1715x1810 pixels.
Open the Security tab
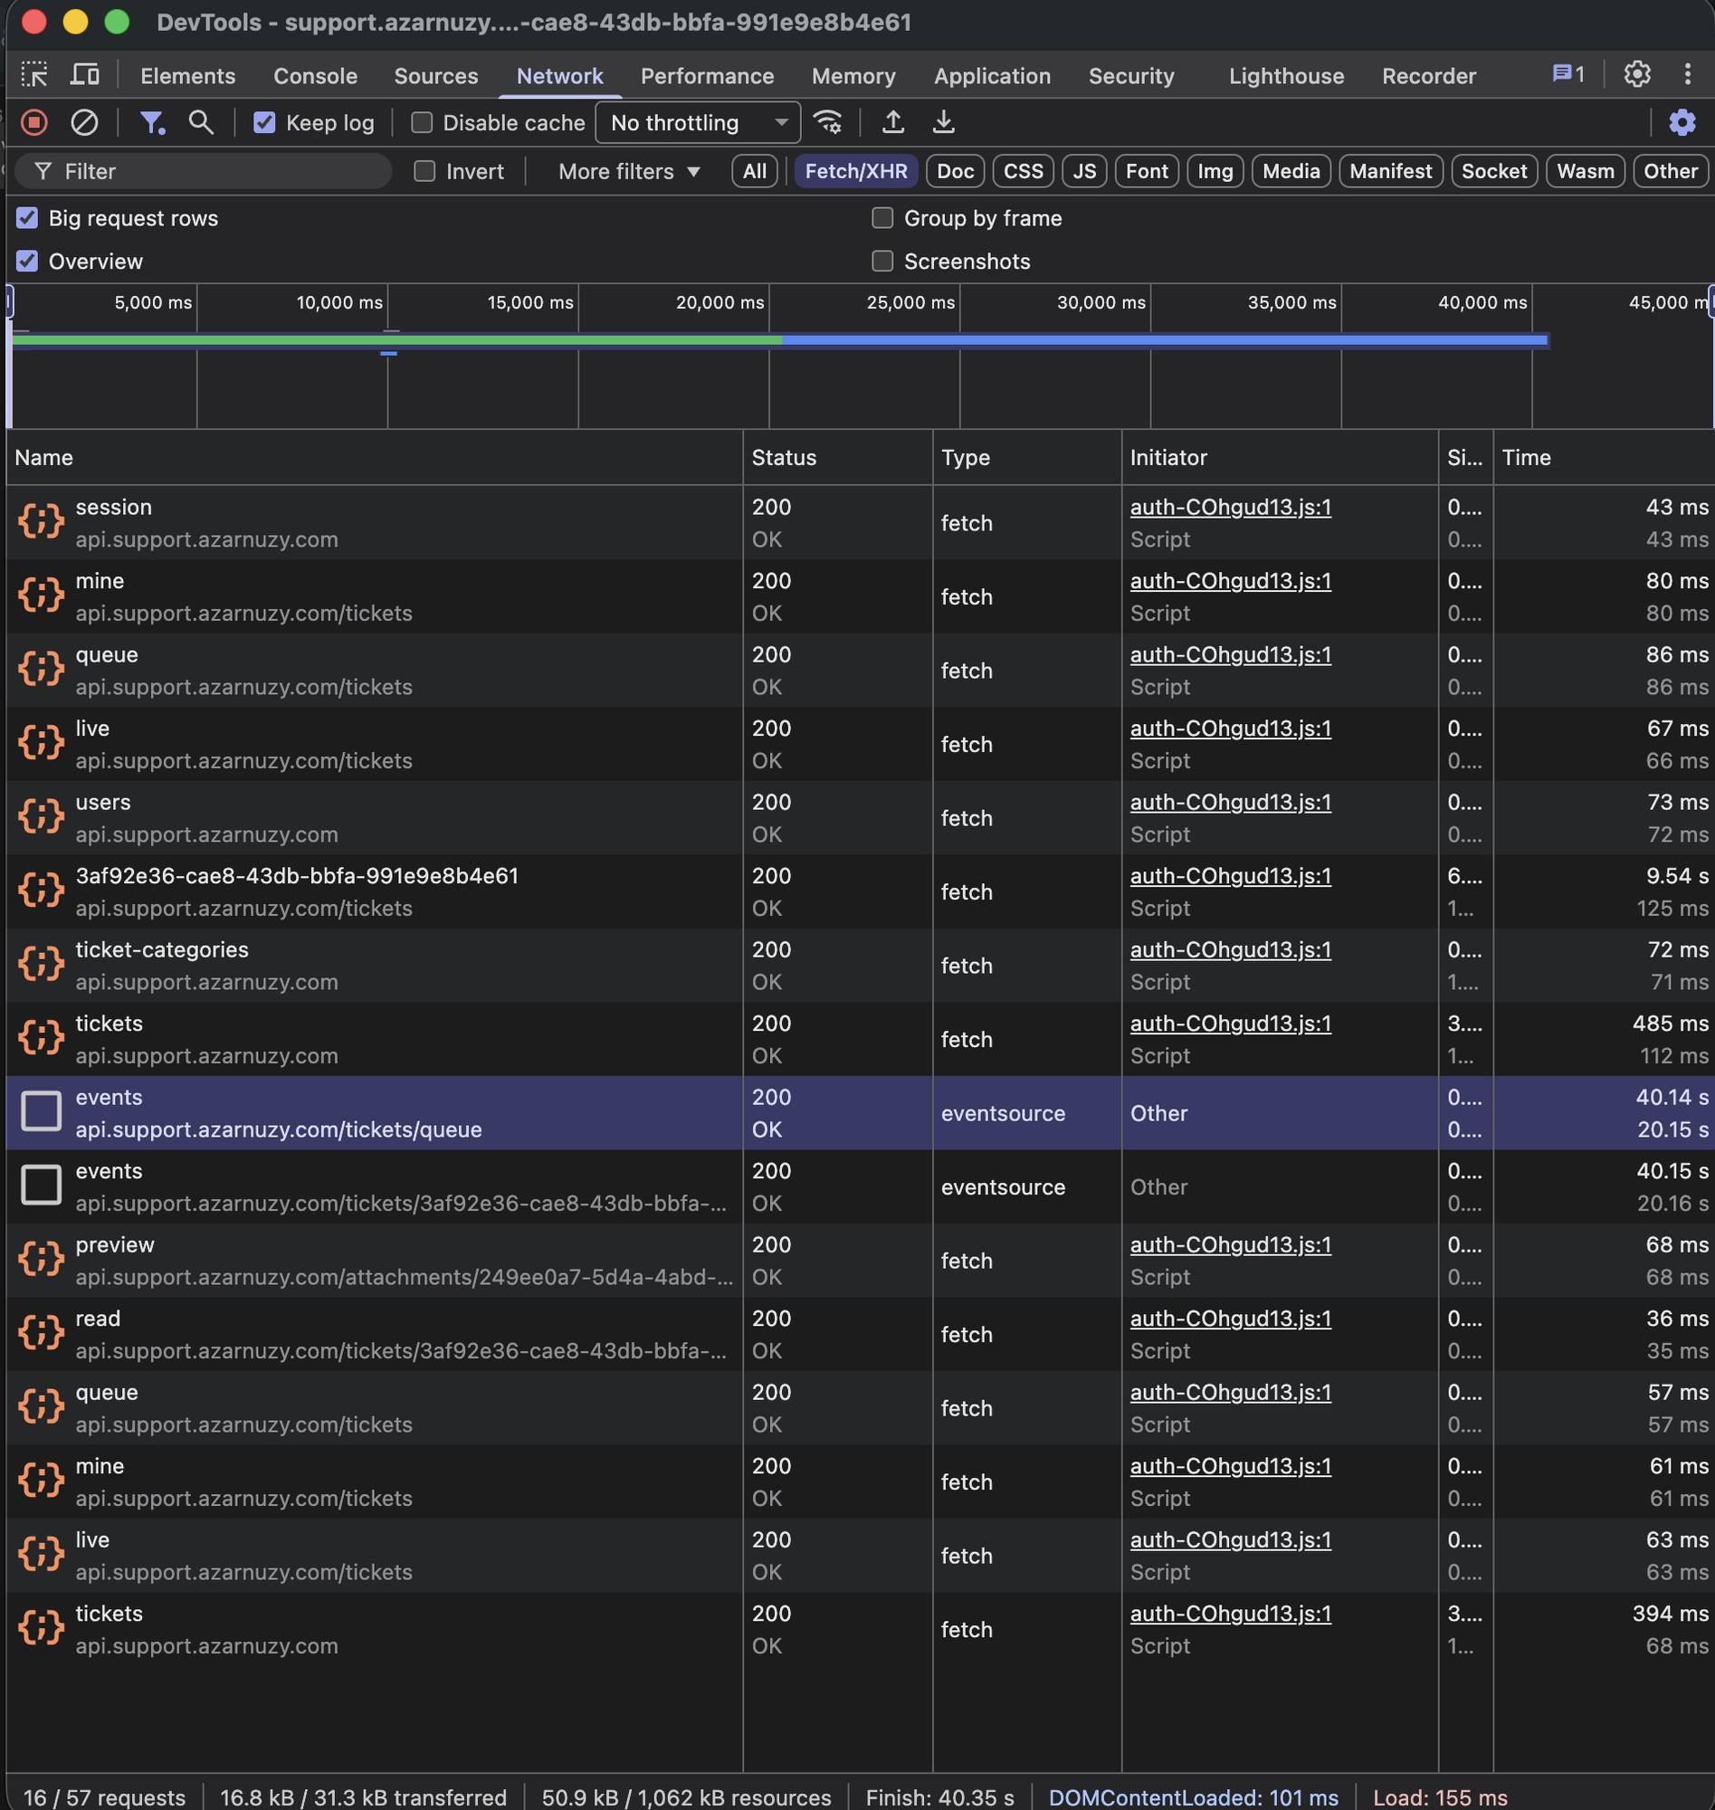pos(1131,76)
